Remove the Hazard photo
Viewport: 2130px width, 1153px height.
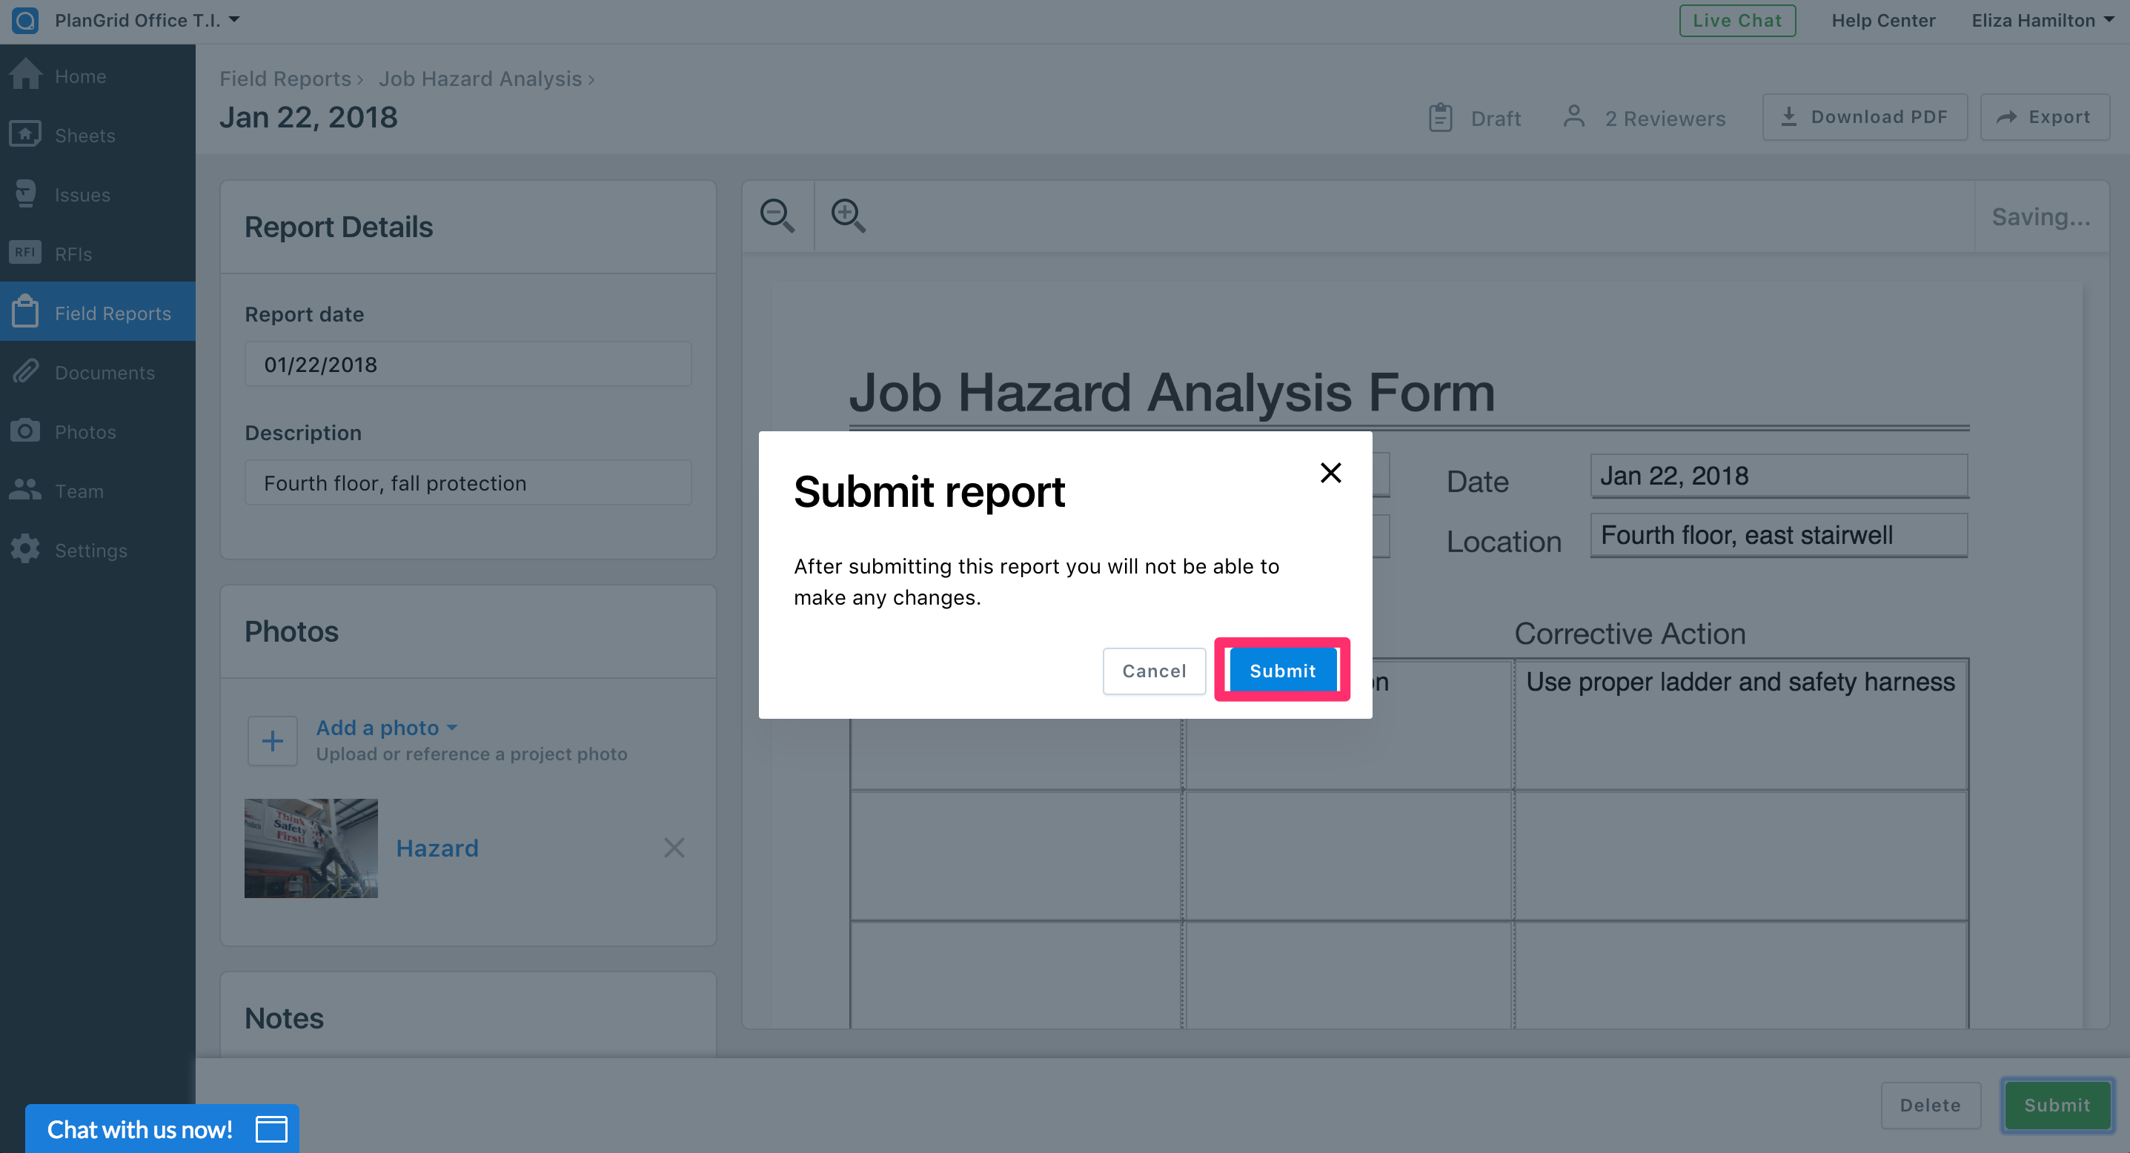(x=674, y=847)
